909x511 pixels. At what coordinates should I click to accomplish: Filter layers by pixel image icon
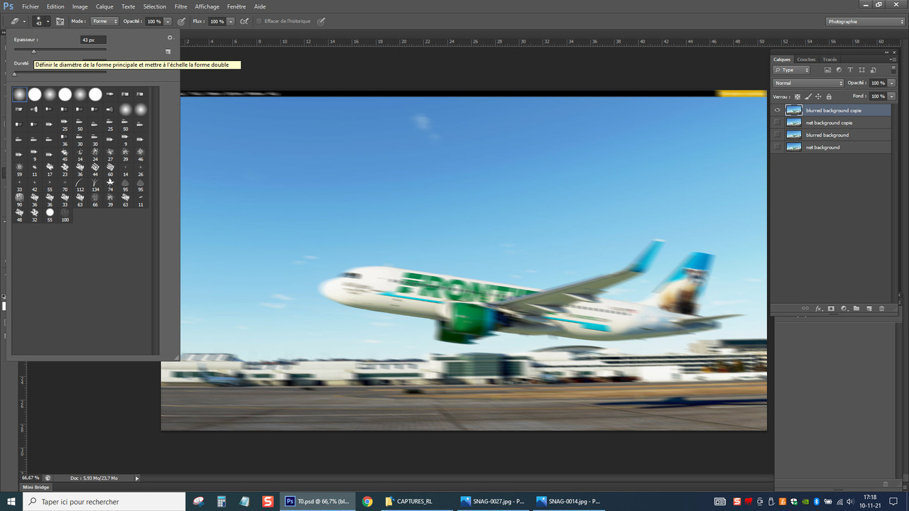pos(828,70)
